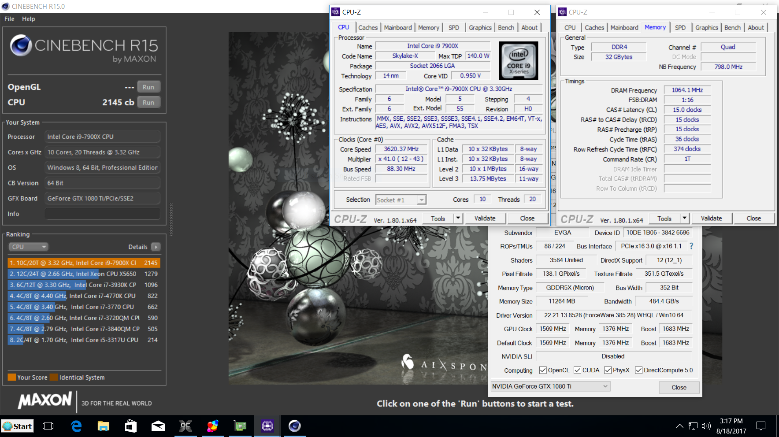Open the Ranking CPU dropdown

pos(28,247)
